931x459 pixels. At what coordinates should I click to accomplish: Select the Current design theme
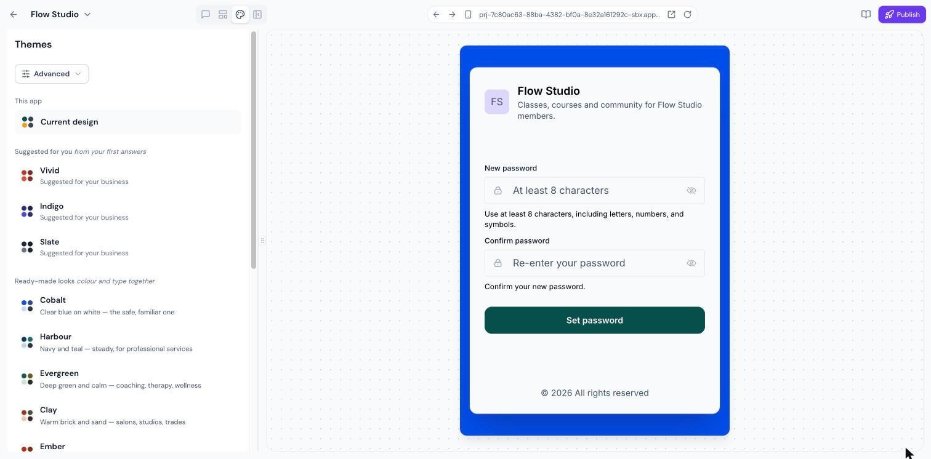[128, 122]
